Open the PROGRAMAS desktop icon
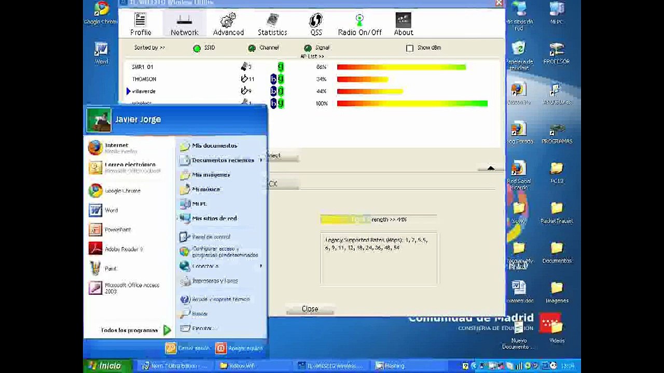664x373 pixels. coord(557,133)
